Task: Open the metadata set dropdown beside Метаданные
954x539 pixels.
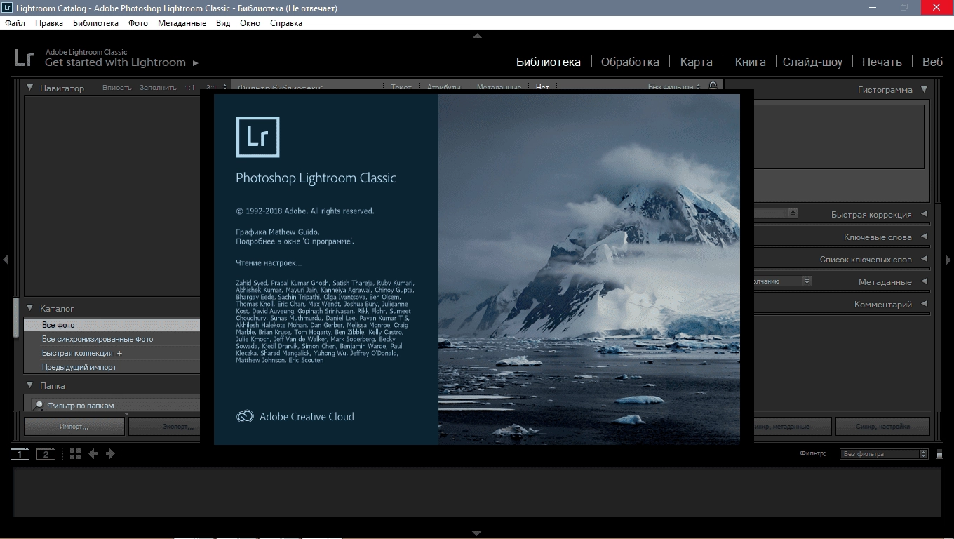Action: click(x=783, y=281)
